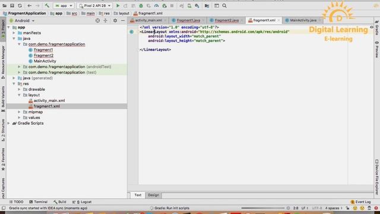
Task: Click the Make Project hammer icon
Action: tap(47, 5)
